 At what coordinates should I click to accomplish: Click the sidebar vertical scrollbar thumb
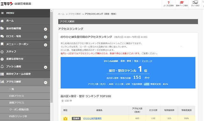point(51,57)
